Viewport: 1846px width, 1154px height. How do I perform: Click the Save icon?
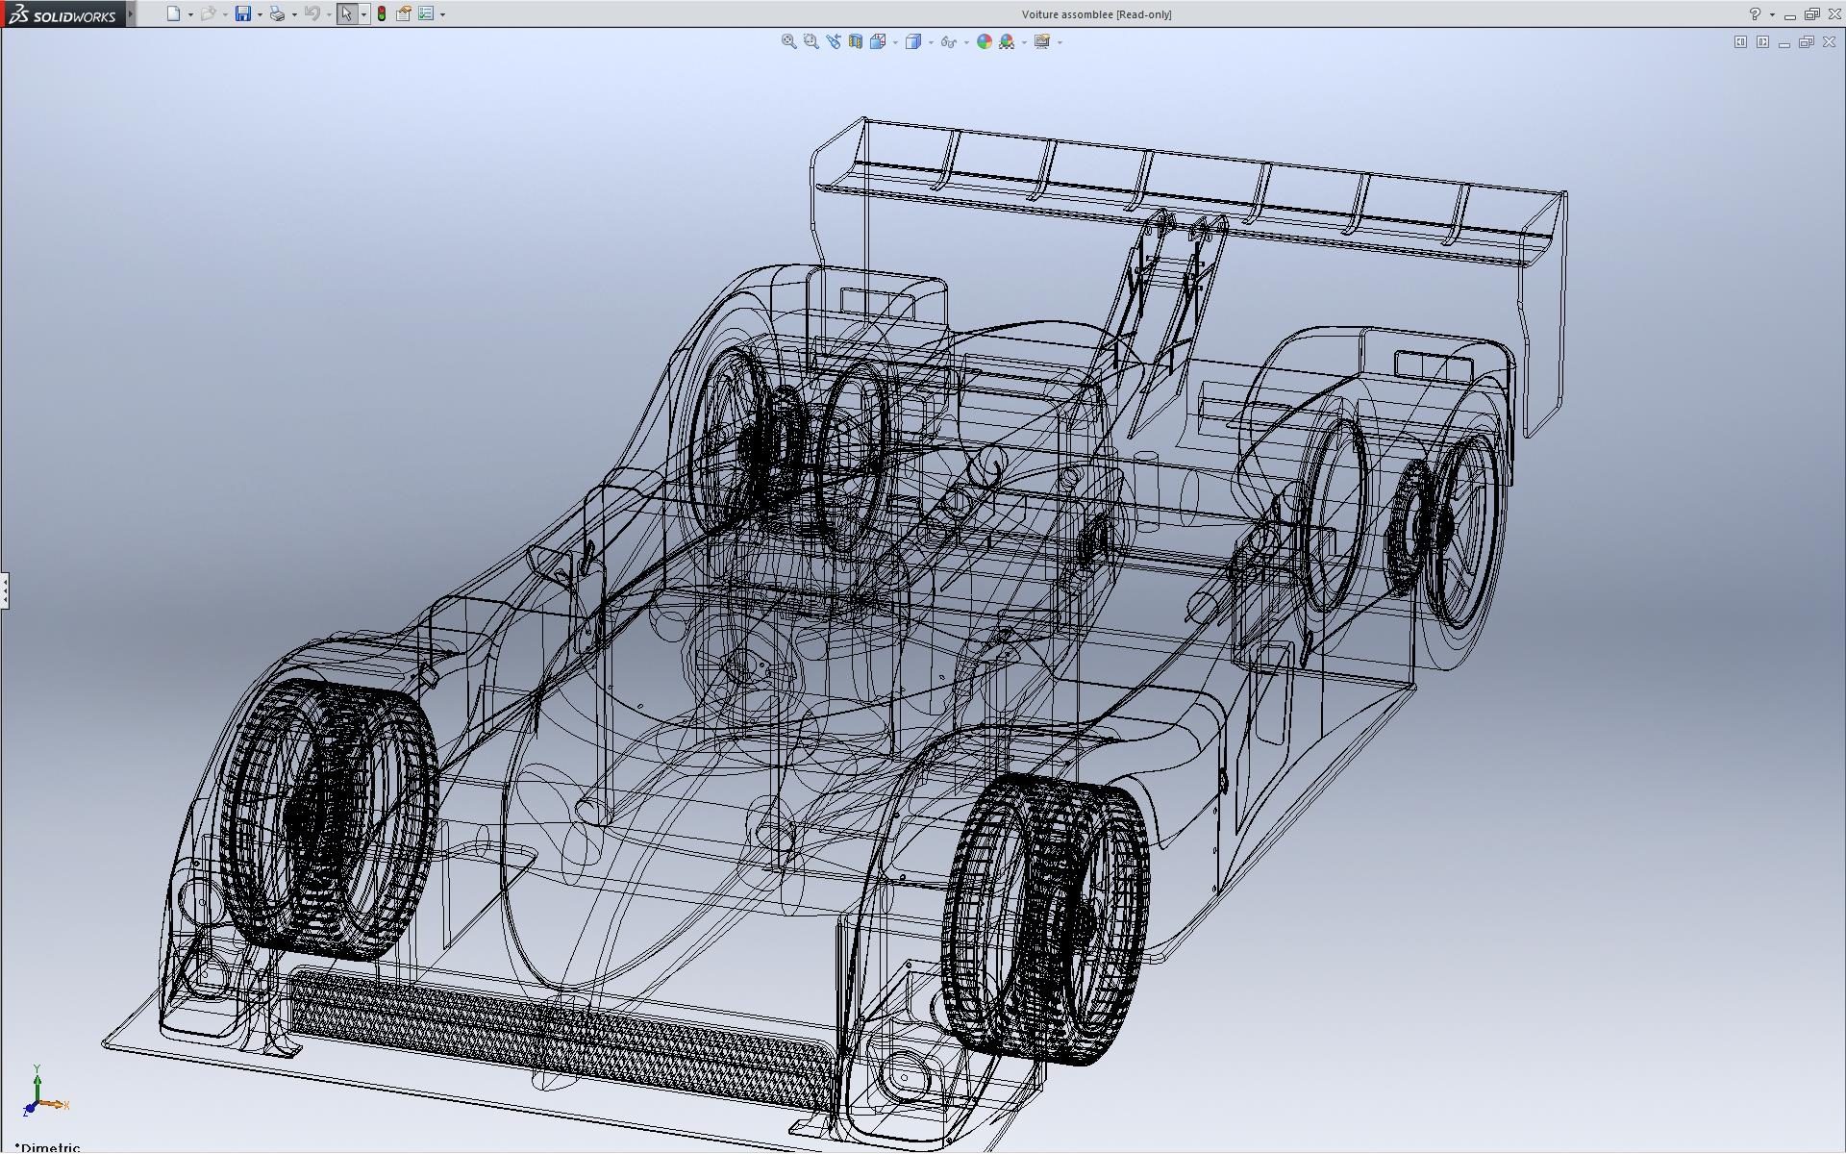click(x=243, y=13)
